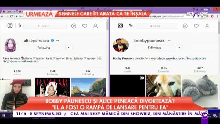View bobbypaunescu's 1,007 following list

tap(200, 70)
